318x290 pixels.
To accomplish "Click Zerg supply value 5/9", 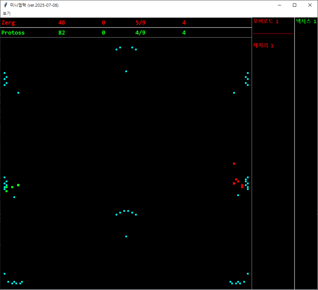I will (x=140, y=23).
